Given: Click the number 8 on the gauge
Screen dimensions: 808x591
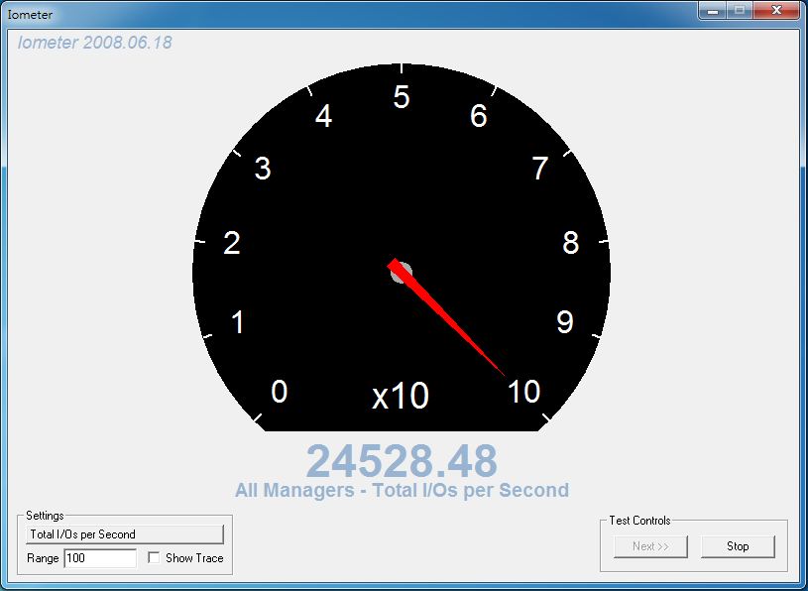Looking at the screenshot, I should 571,243.
